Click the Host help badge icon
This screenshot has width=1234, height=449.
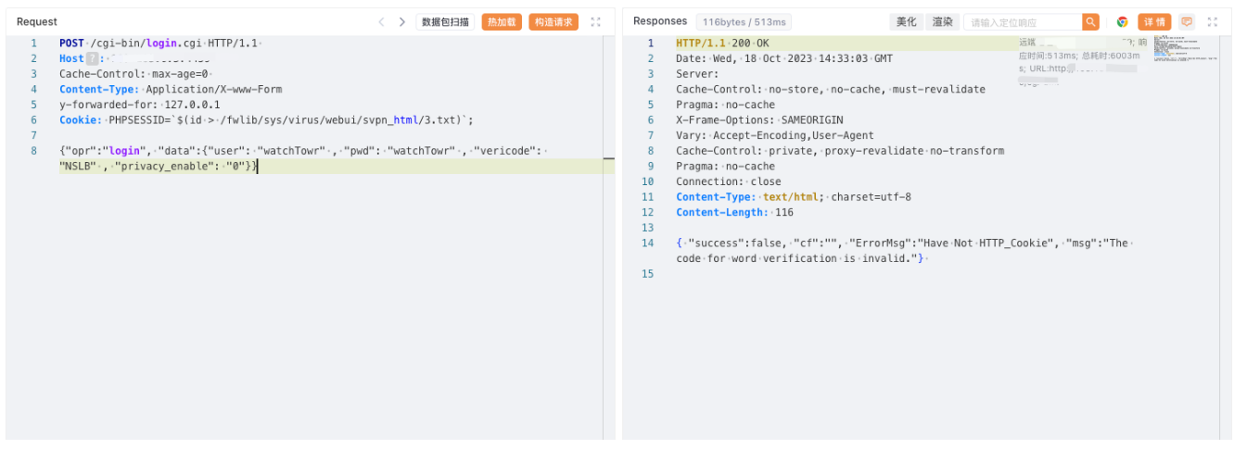click(92, 58)
